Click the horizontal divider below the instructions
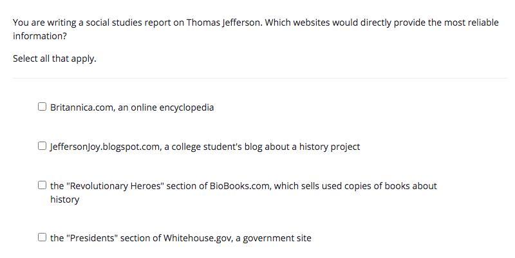The width and height of the screenshot is (515, 258). tap(260, 78)
